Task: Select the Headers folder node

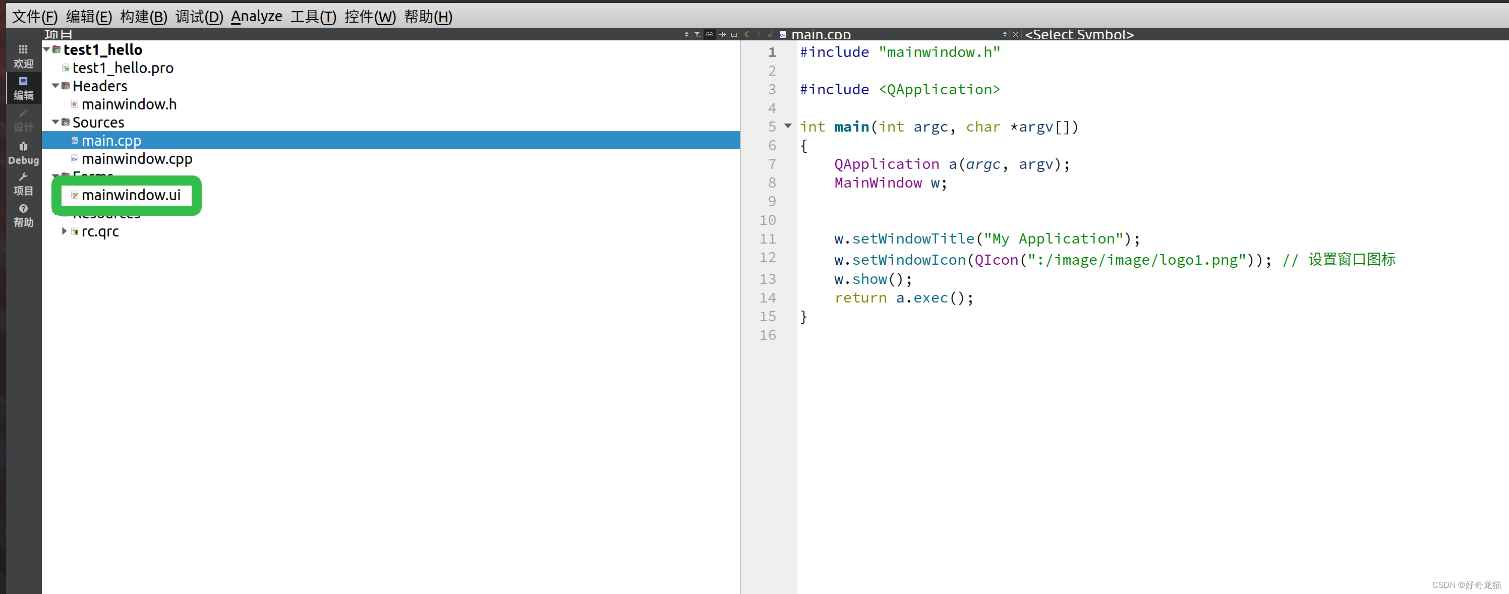Action: tap(99, 86)
